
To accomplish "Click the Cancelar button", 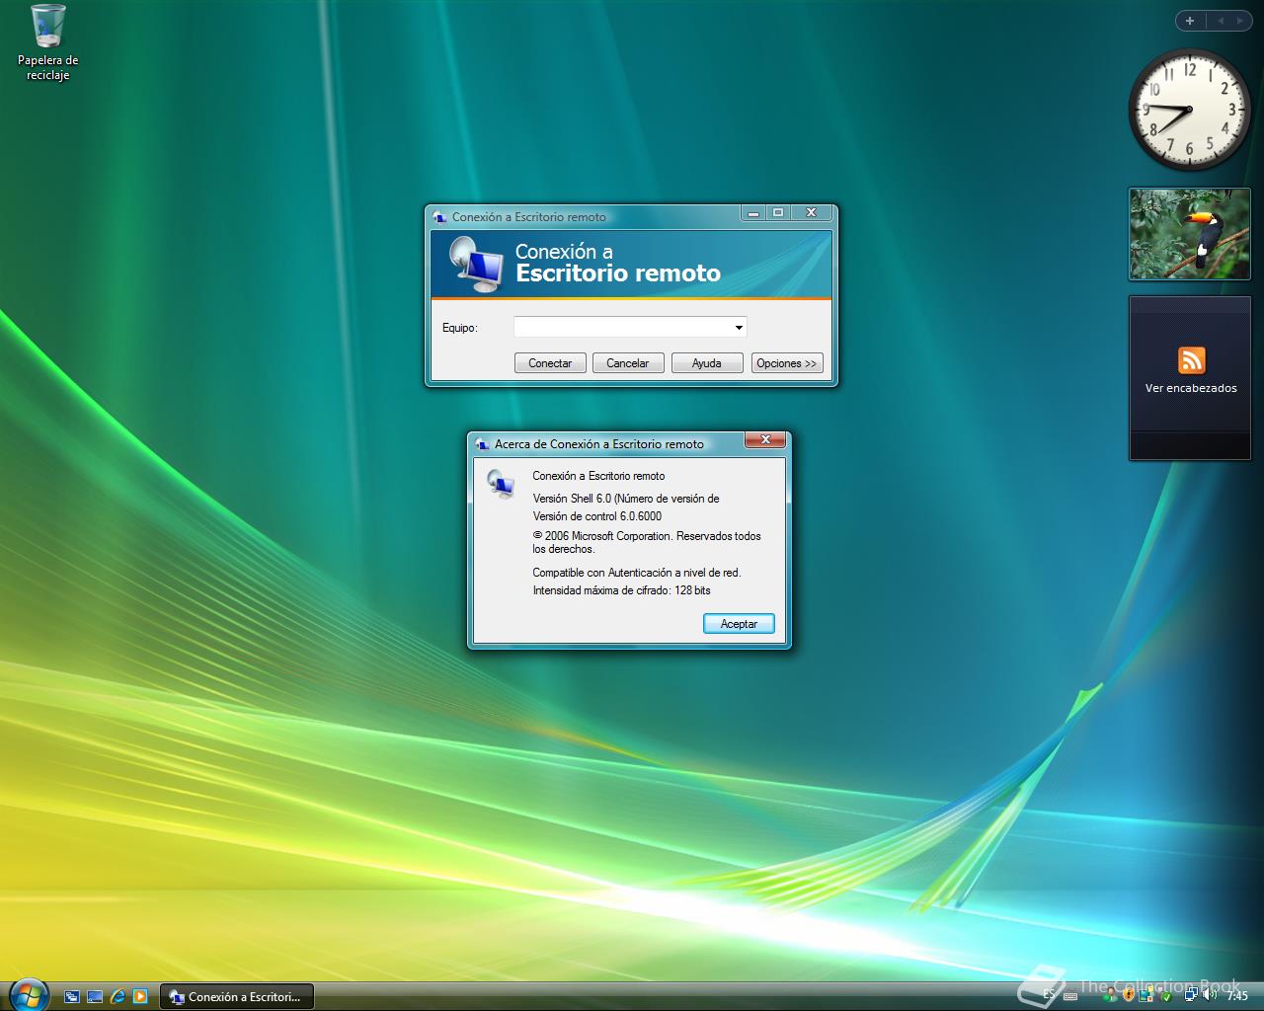I will point(628,363).
